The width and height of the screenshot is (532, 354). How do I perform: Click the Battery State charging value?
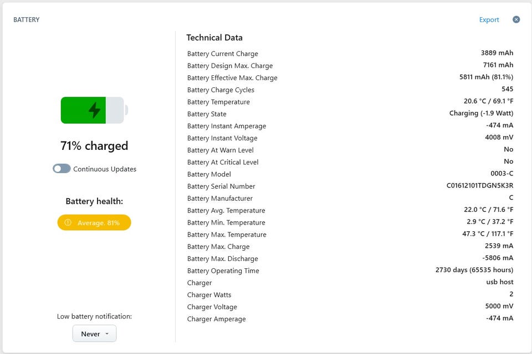[x=481, y=113]
